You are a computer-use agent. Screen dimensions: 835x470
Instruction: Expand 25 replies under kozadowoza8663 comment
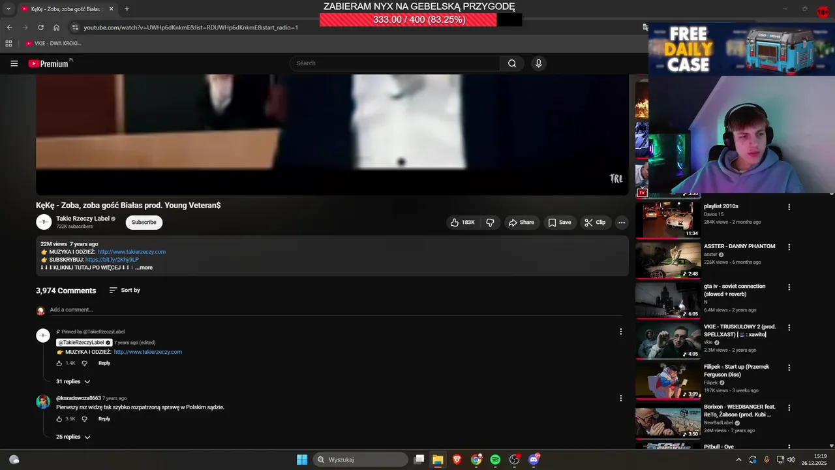coord(73,437)
